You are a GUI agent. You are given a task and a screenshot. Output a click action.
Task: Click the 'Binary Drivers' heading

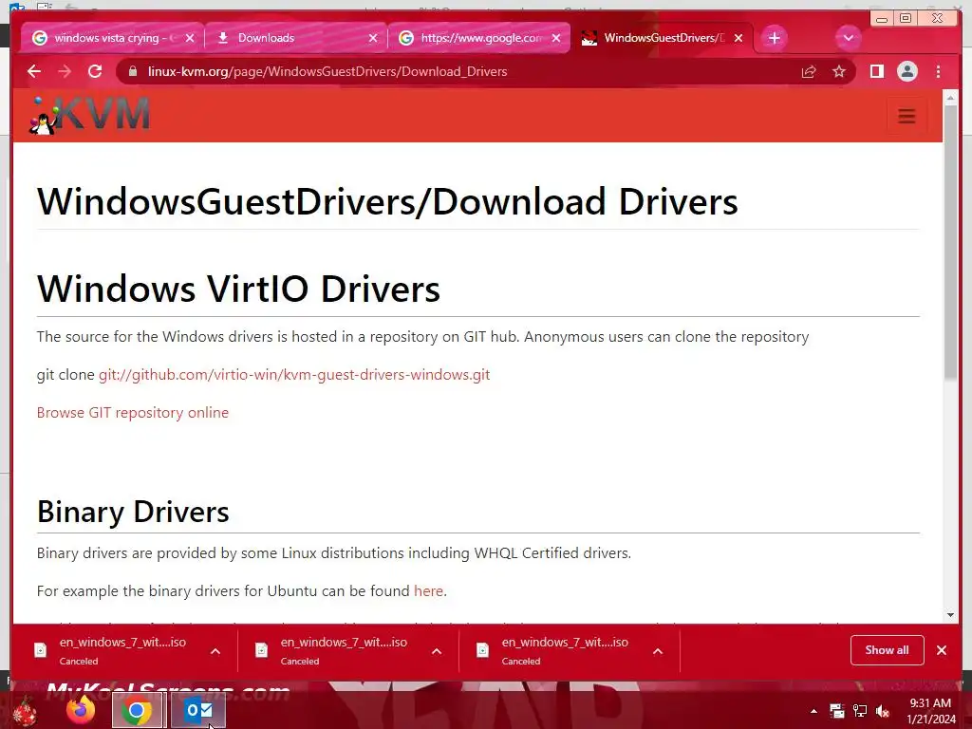133,512
